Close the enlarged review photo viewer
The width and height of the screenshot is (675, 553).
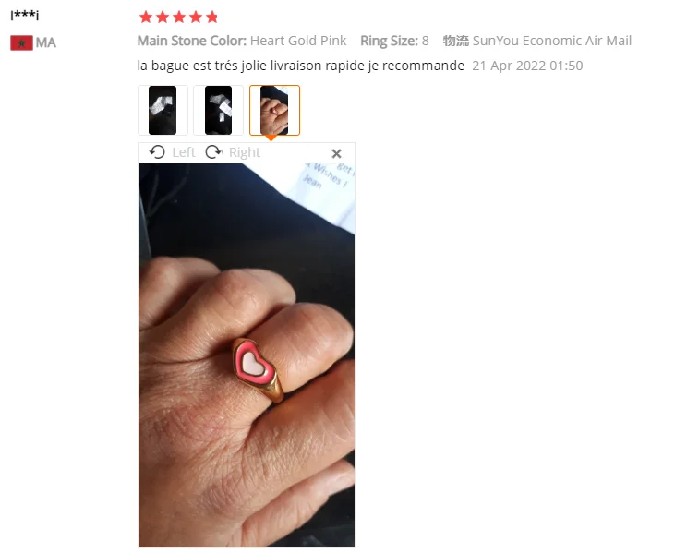(337, 153)
